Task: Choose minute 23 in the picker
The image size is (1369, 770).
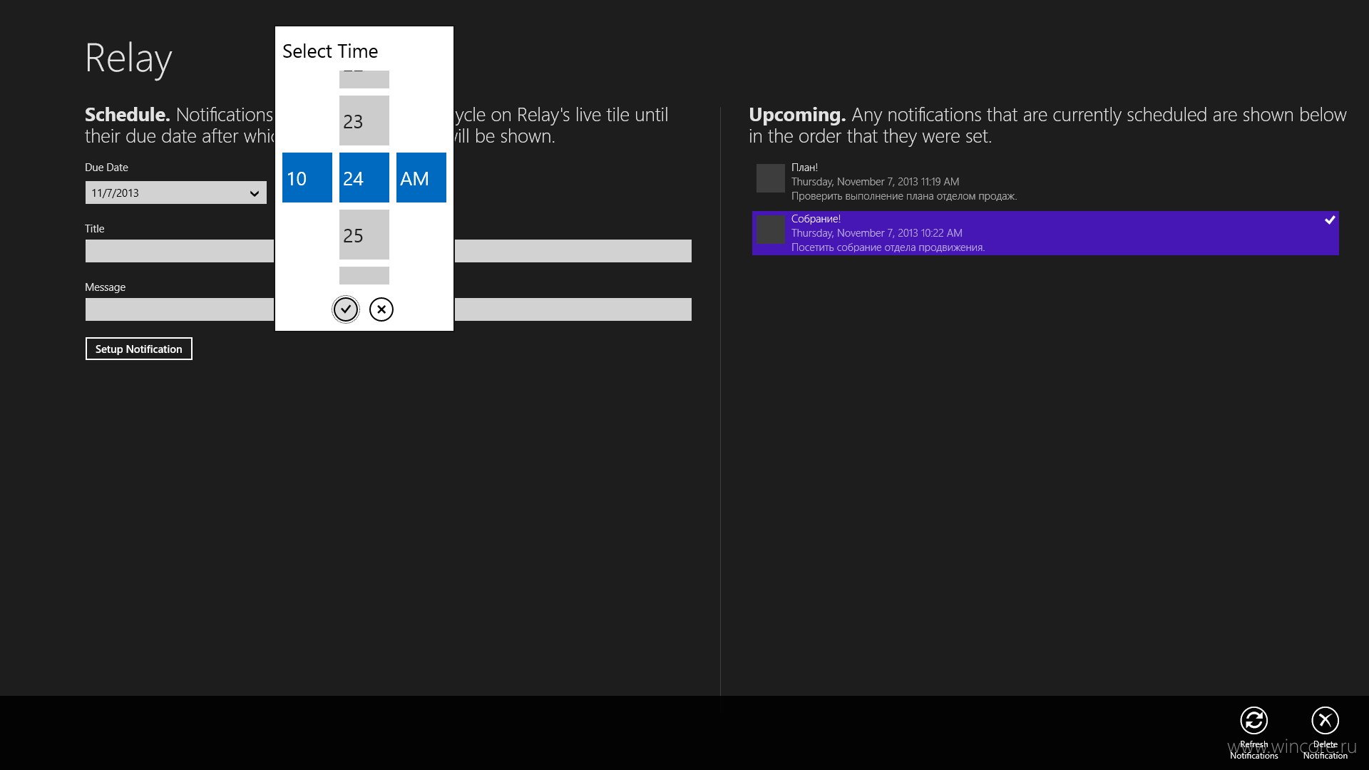Action: tap(364, 120)
